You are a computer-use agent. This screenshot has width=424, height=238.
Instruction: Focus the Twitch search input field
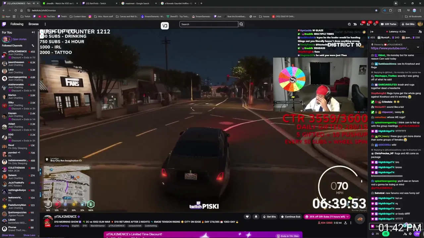pyautogui.click(x=209, y=24)
